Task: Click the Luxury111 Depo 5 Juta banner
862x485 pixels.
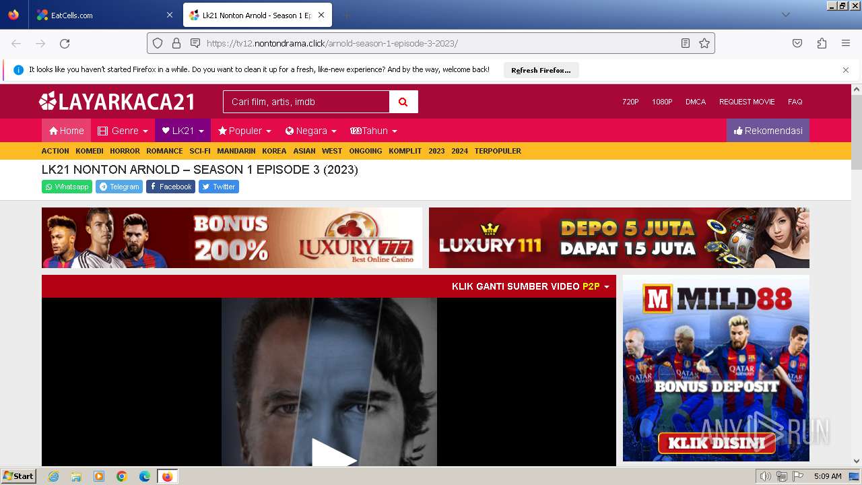Action: pos(619,238)
